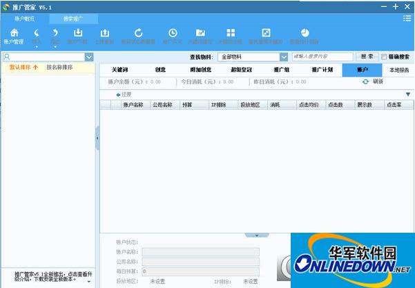Switch to the 推广计划 tab
415x288 pixels.
tap(322, 70)
